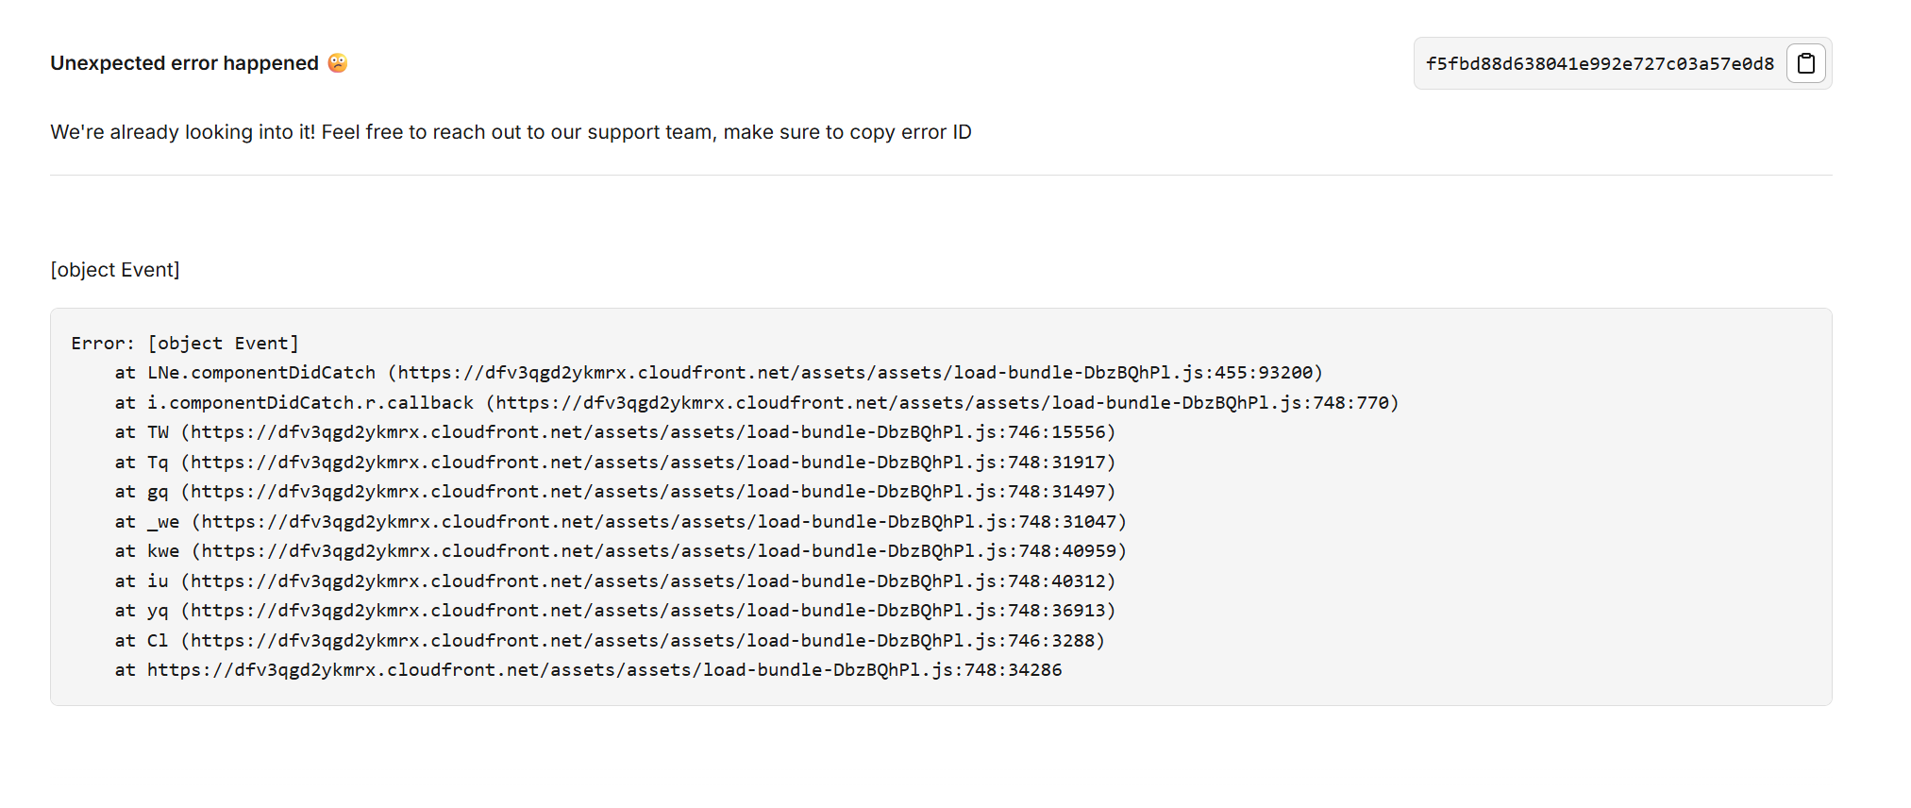Click the 'Unexpected error happened' heading

click(185, 62)
